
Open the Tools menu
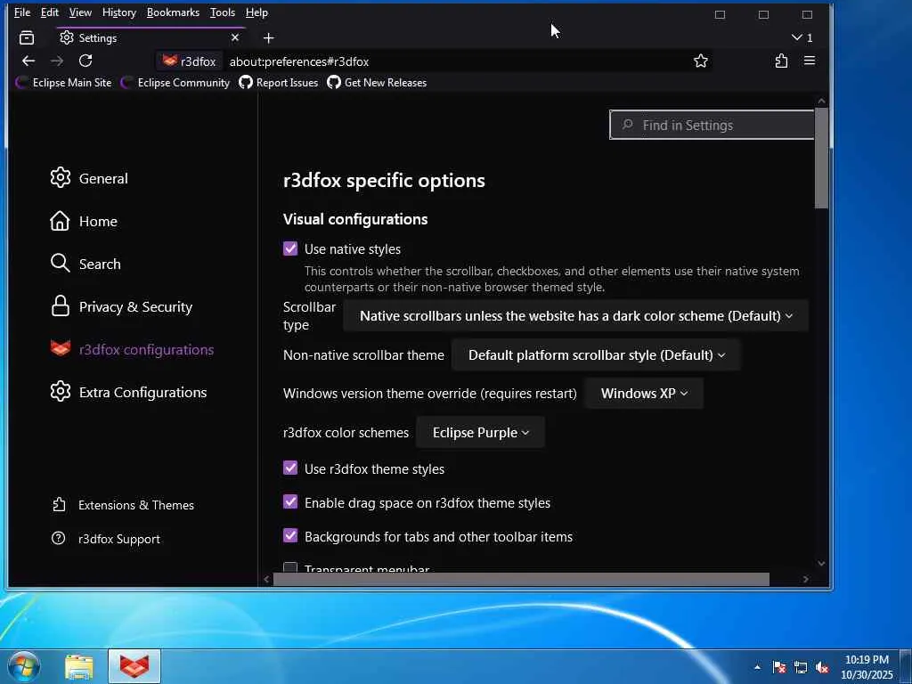(222, 12)
